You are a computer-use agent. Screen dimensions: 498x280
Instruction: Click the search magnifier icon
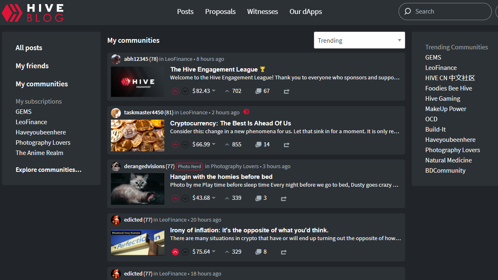point(408,12)
